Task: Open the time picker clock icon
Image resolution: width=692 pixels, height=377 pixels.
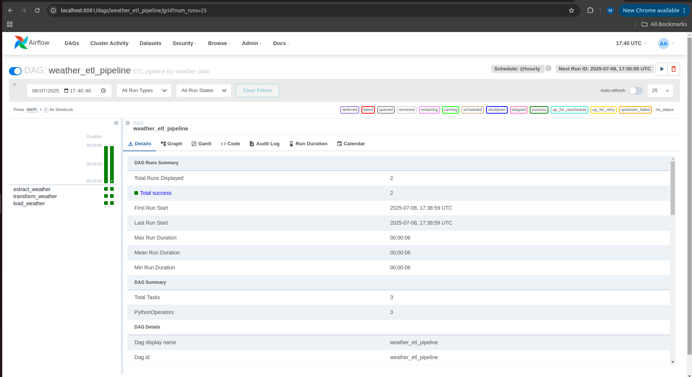Action: (x=103, y=91)
